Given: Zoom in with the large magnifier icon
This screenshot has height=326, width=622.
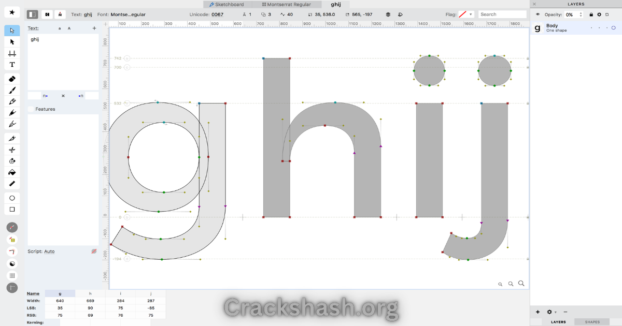Looking at the screenshot, I should (x=521, y=284).
